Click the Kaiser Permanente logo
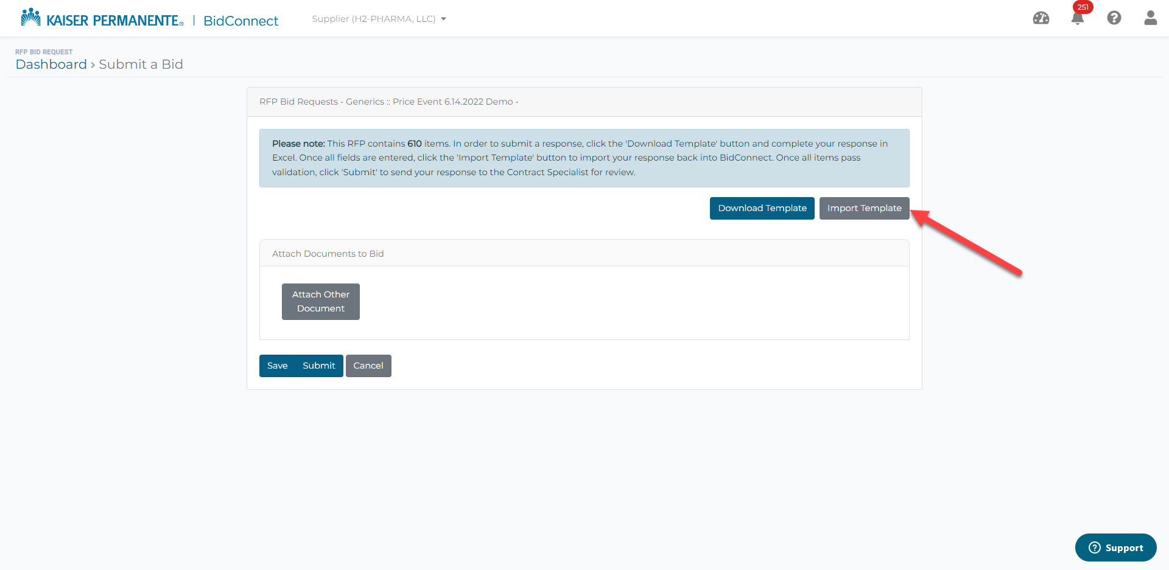1169x570 pixels. [x=101, y=18]
